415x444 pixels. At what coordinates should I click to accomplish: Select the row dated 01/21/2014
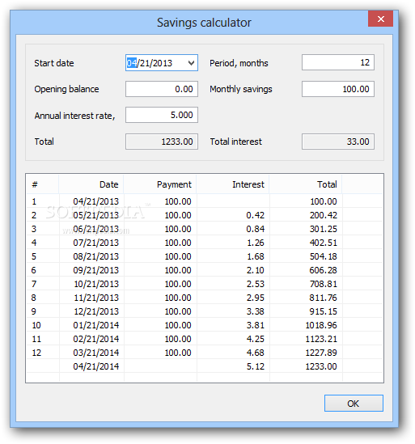[204, 325]
